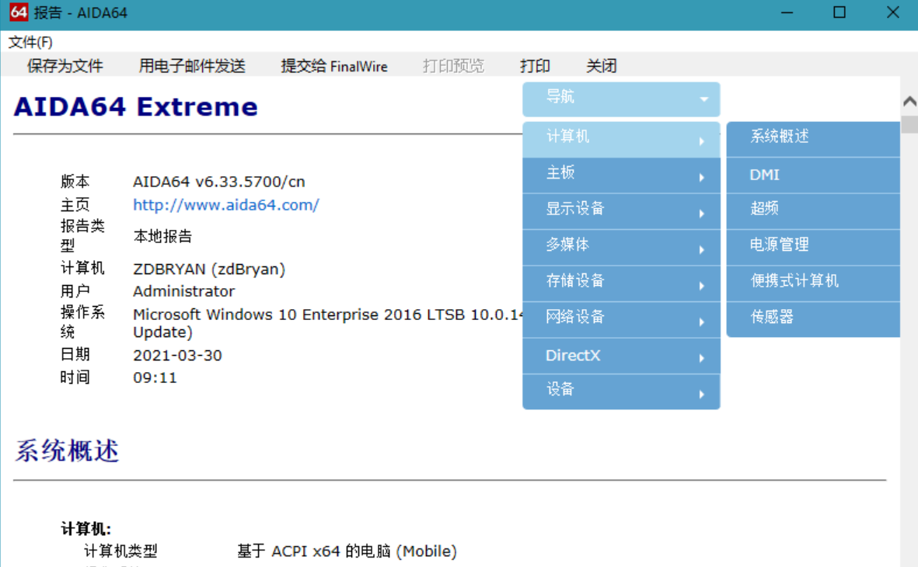
Task: Open the http://www.aida64.com/ link
Action: (226, 205)
